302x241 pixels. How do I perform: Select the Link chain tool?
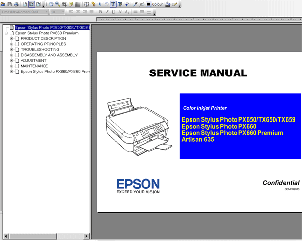pyautogui.click(x=93, y=4)
